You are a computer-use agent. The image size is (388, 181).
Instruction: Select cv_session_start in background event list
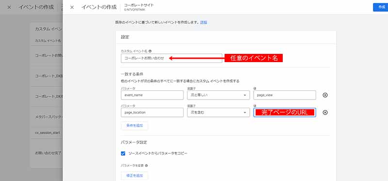click(47, 132)
